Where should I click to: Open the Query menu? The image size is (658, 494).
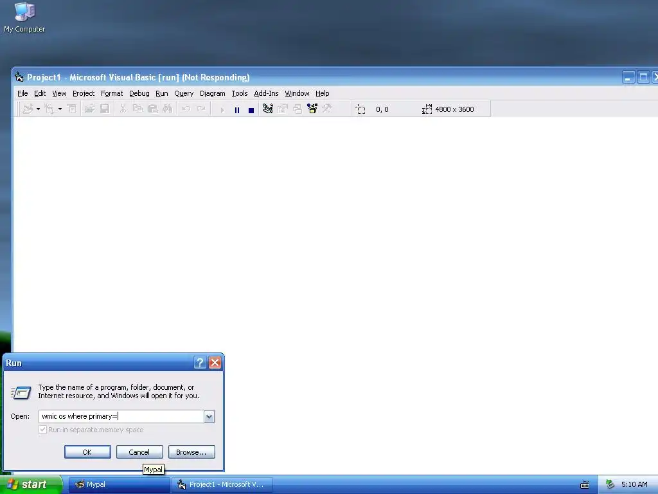click(184, 93)
